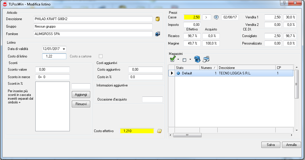This screenshot has height=160, width=305.
Task: Click the blue refresh icon in Magazzini toolbar
Action: tap(197, 59)
